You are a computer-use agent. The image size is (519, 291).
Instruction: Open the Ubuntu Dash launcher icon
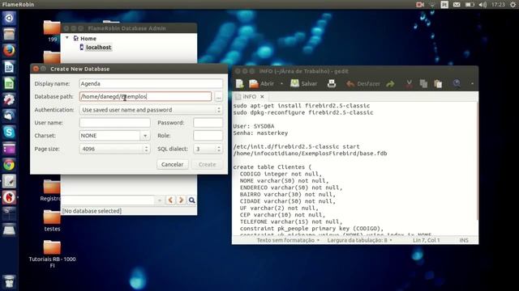pyautogui.click(x=9, y=18)
